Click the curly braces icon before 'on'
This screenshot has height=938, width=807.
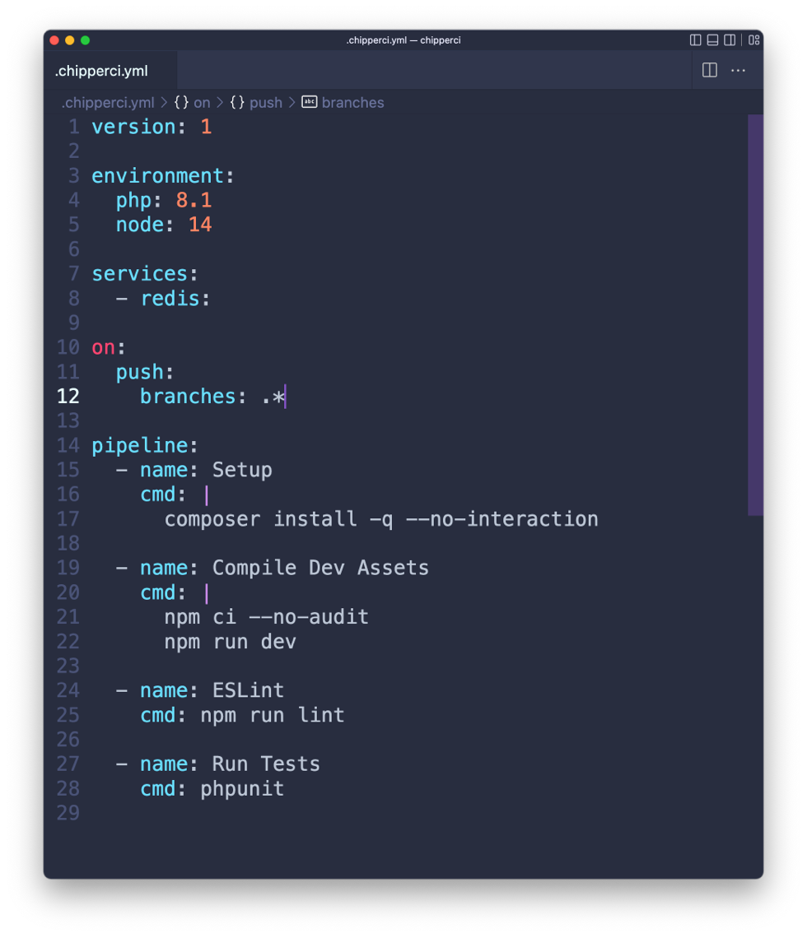pyautogui.click(x=181, y=103)
